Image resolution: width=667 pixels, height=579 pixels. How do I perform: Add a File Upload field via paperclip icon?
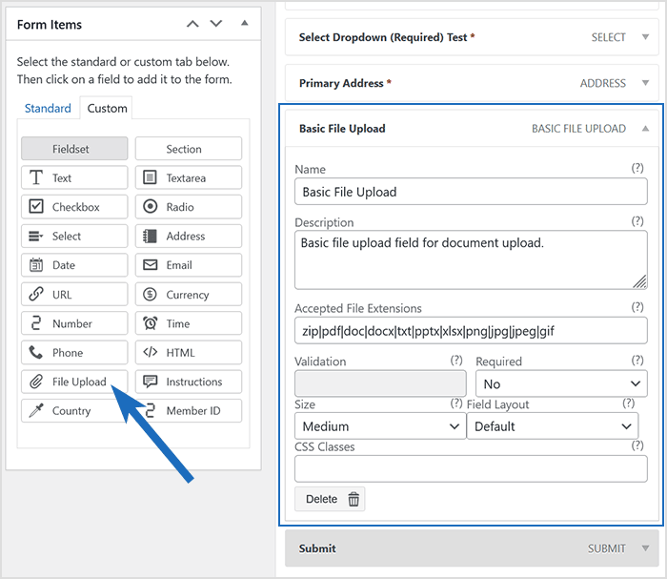[x=36, y=382]
